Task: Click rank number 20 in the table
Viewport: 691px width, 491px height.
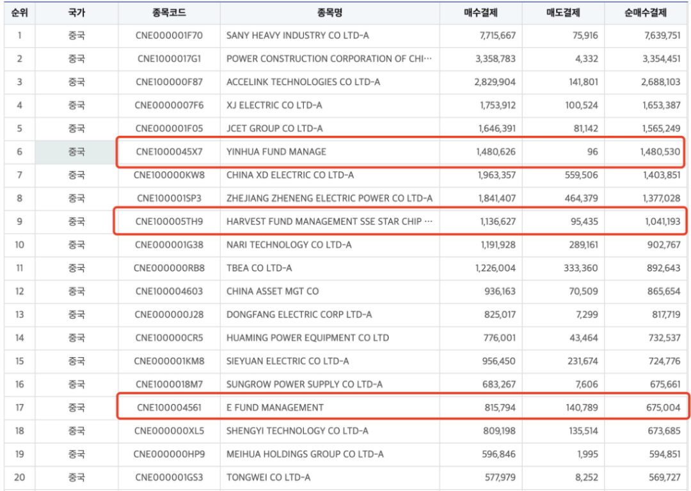Action: point(19,478)
